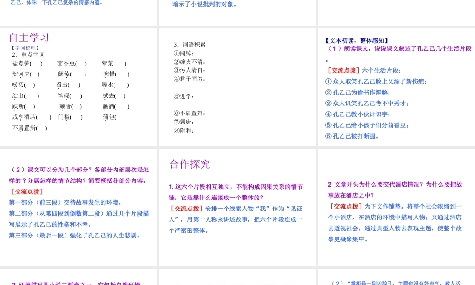This screenshot has width=475, height=285.
Task: Click the 【文本初读，整体感知】 heading
Action: [357, 41]
